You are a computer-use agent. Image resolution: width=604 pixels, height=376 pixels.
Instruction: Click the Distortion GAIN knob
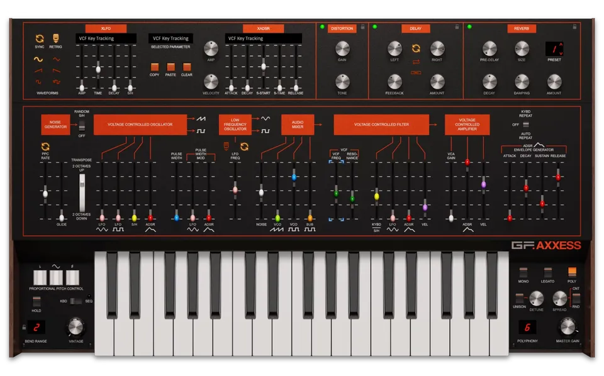pyautogui.click(x=342, y=48)
